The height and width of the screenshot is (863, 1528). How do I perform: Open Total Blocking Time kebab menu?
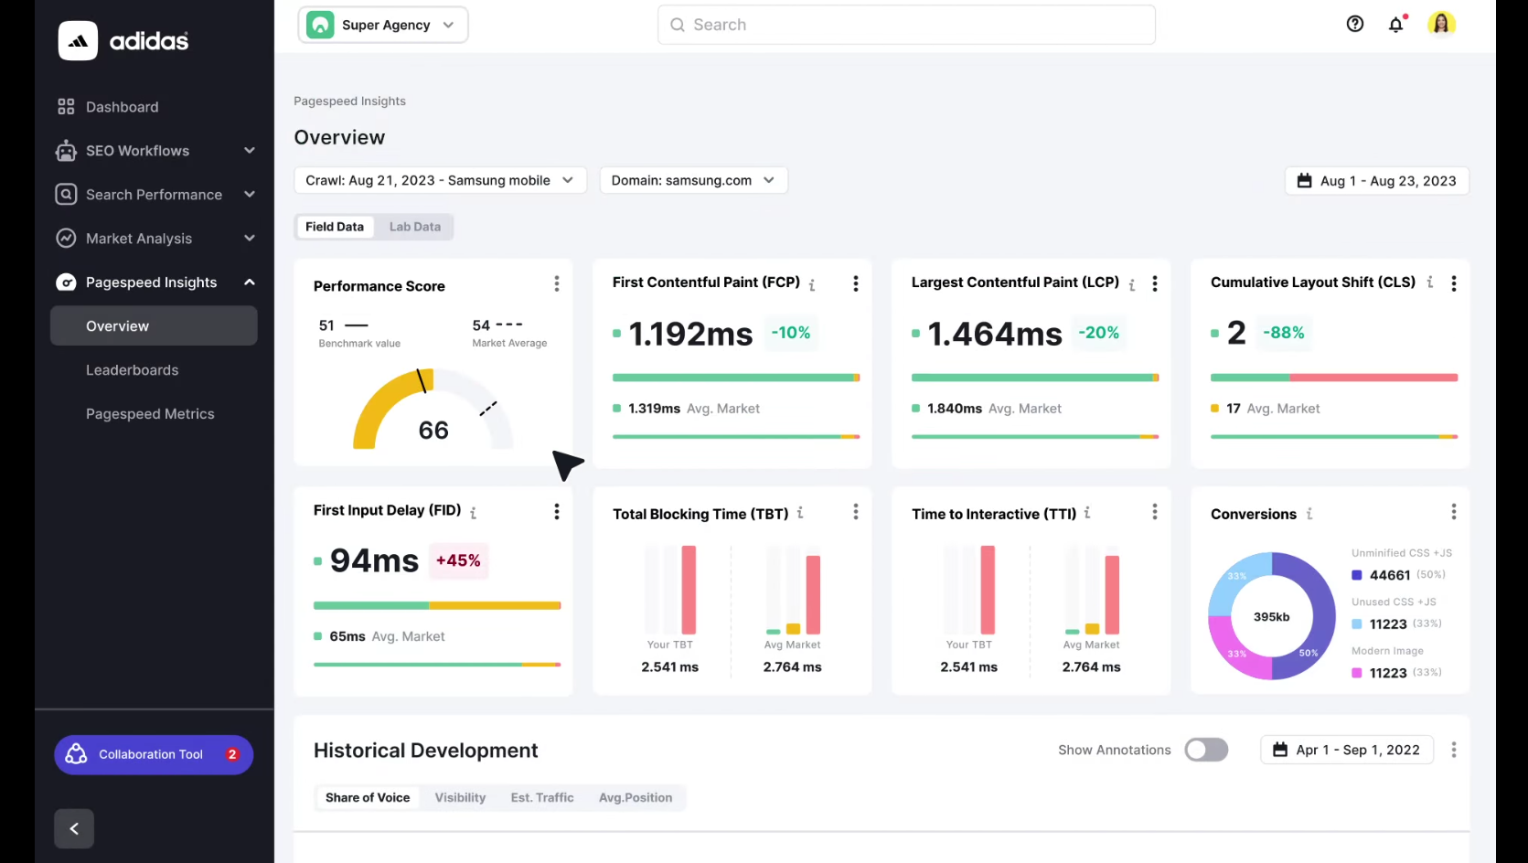click(855, 512)
